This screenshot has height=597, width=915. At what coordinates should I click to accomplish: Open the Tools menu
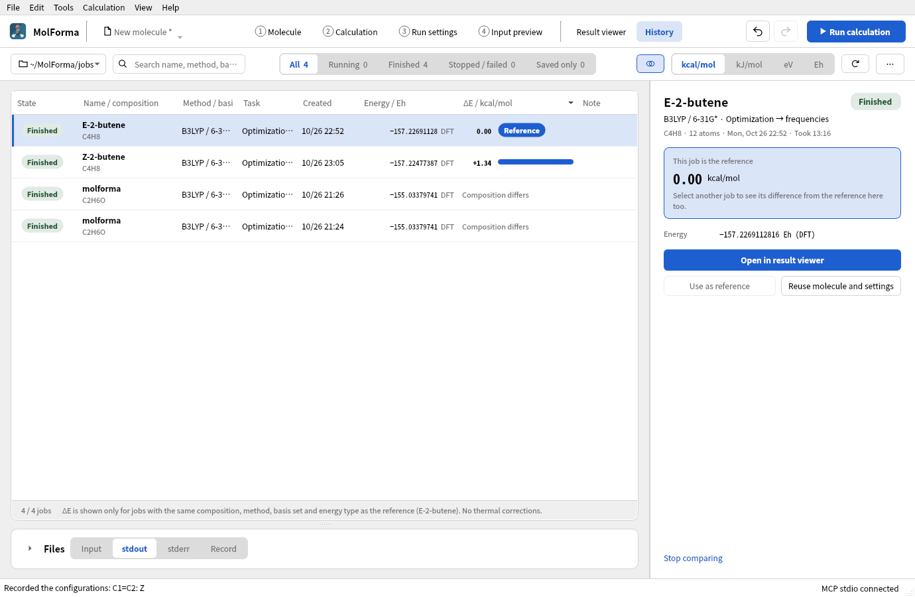coord(64,7)
